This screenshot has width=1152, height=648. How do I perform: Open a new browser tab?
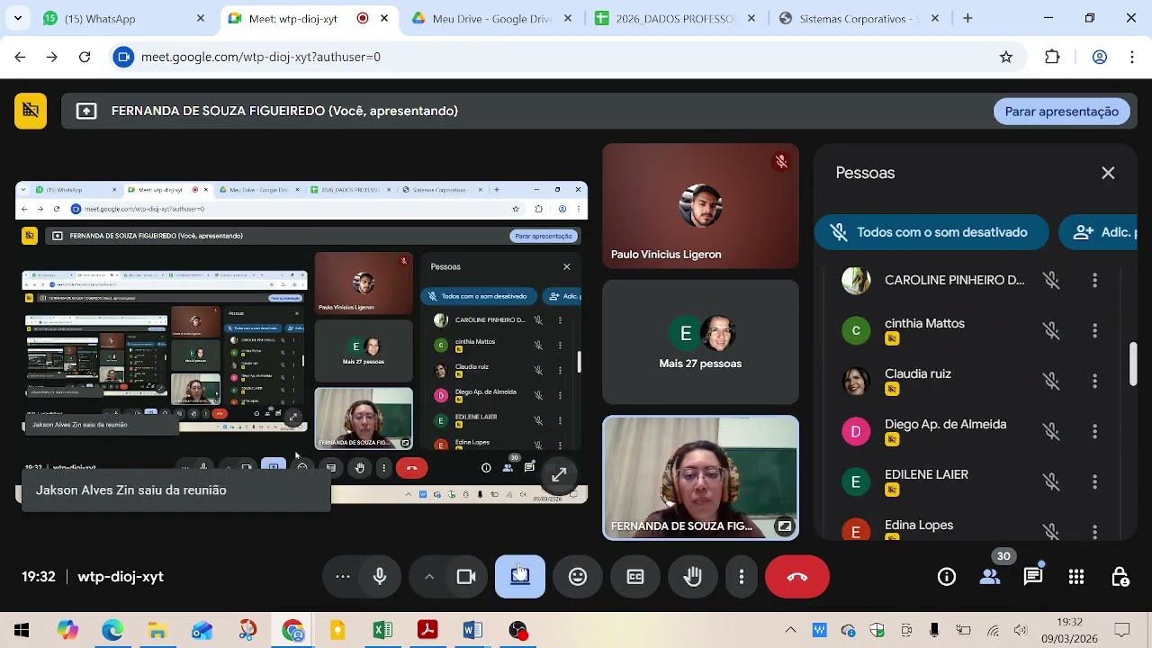pyautogui.click(x=967, y=18)
